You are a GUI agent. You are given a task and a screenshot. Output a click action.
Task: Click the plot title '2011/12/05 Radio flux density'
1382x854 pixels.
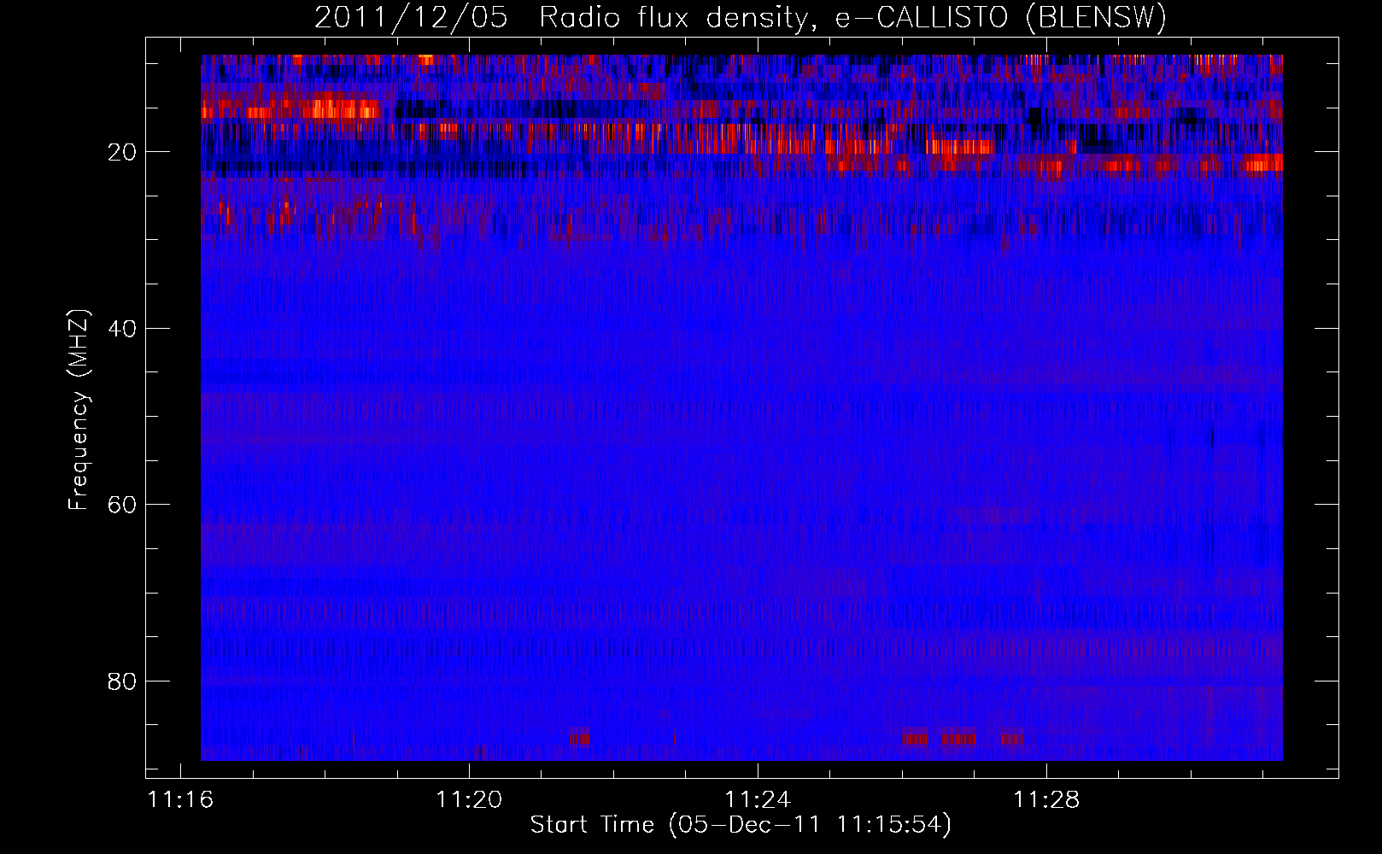click(x=741, y=18)
